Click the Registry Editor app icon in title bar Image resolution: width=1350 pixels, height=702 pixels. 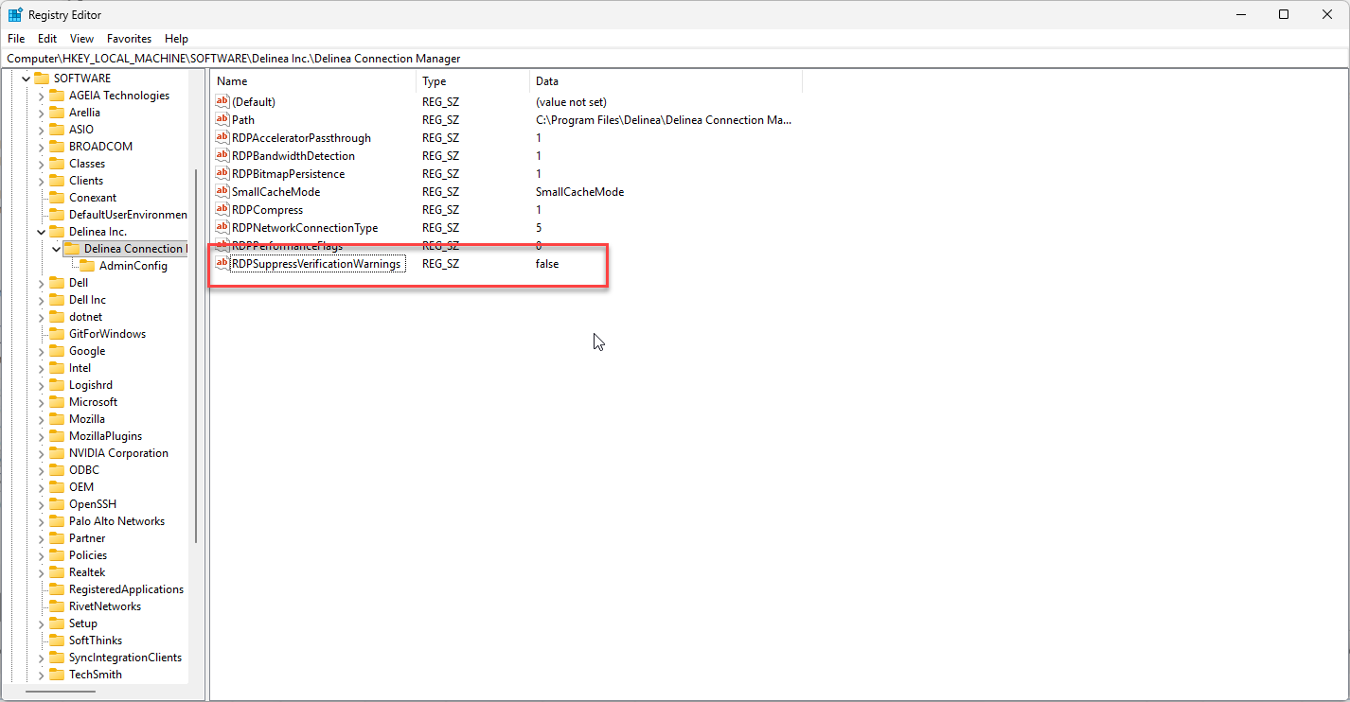pos(16,15)
